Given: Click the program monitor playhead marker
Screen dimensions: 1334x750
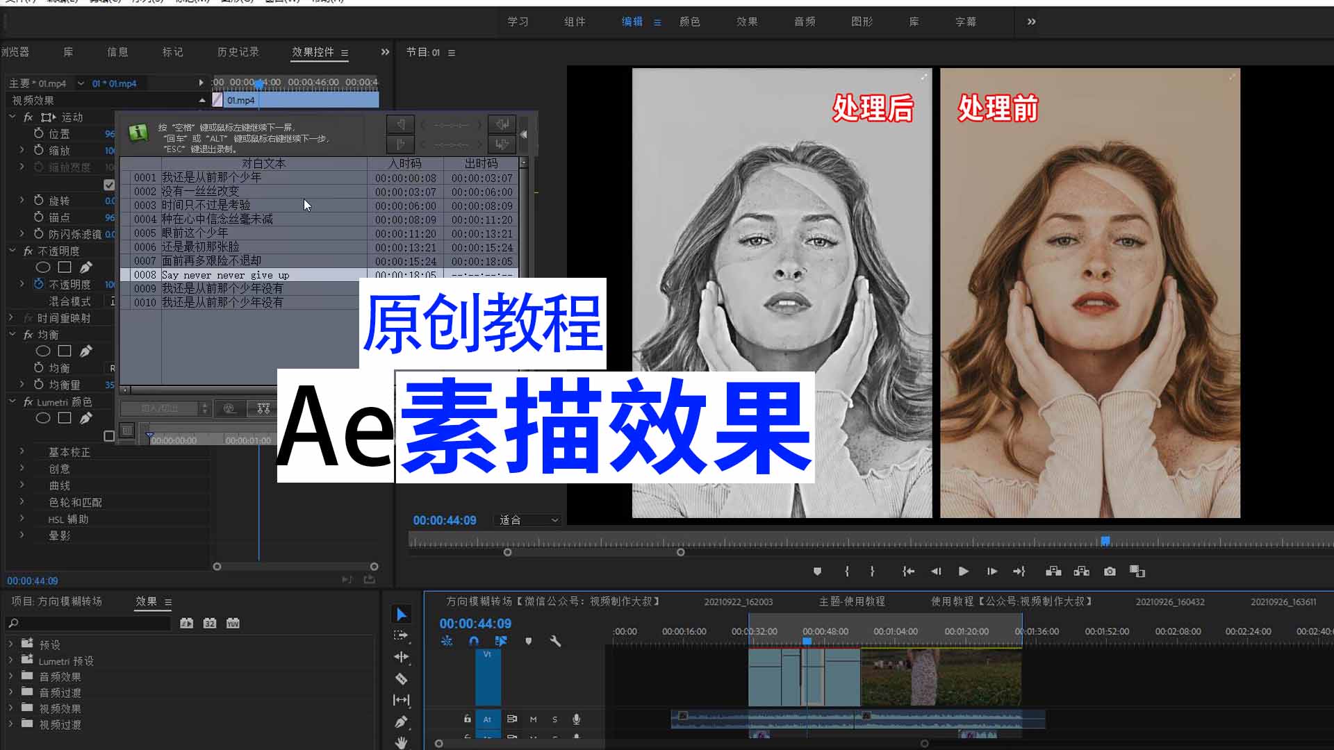Looking at the screenshot, I should (x=1105, y=540).
